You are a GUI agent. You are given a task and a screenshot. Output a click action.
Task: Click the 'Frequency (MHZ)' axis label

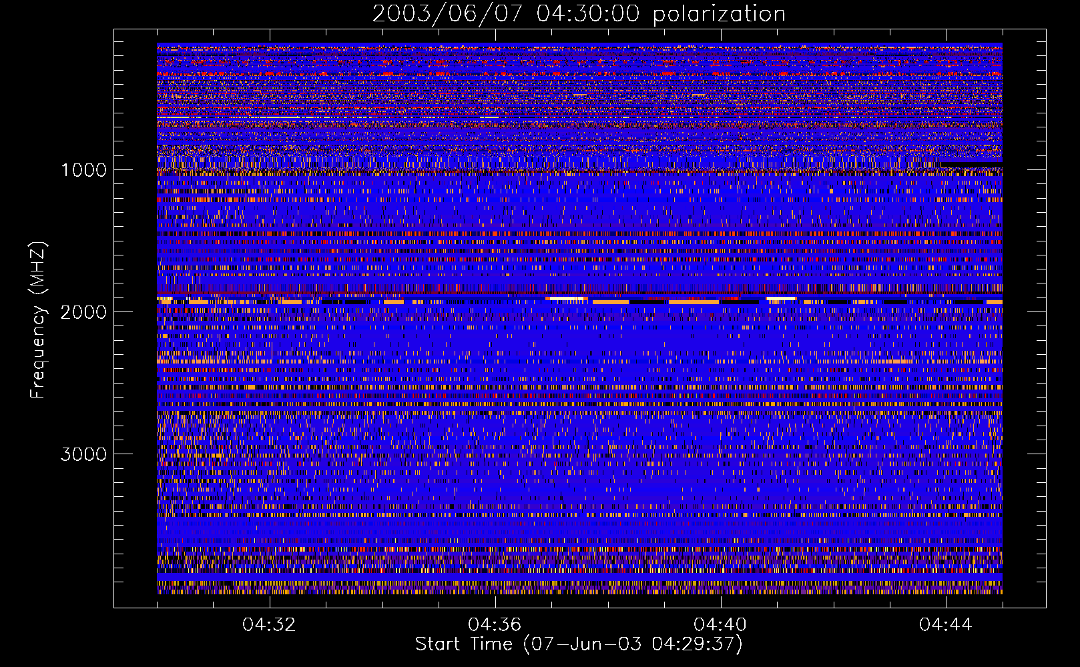[x=38, y=320]
